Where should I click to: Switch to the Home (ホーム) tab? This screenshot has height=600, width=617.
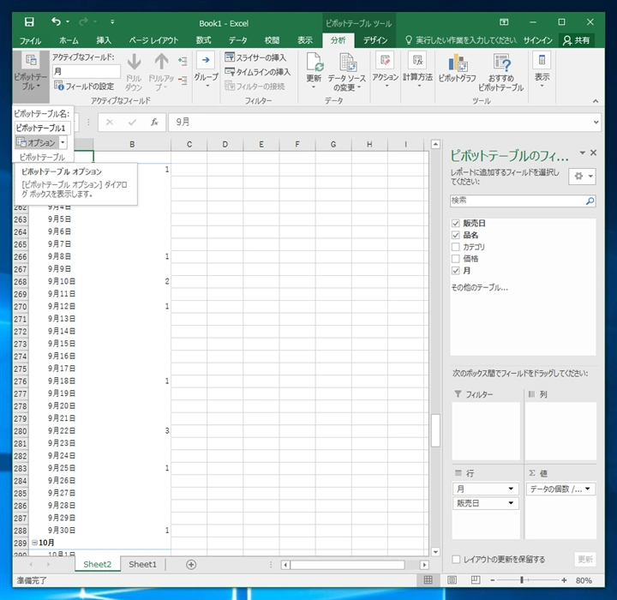[x=69, y=40]
